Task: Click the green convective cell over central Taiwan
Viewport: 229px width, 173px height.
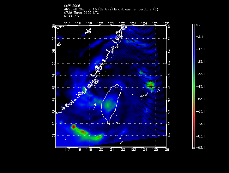Action: (108, 105)
